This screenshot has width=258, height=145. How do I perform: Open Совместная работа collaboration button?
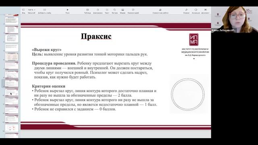[160, 11]
